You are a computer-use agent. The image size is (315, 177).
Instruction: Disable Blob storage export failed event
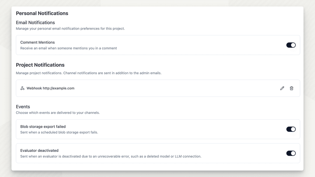point(291,129)
